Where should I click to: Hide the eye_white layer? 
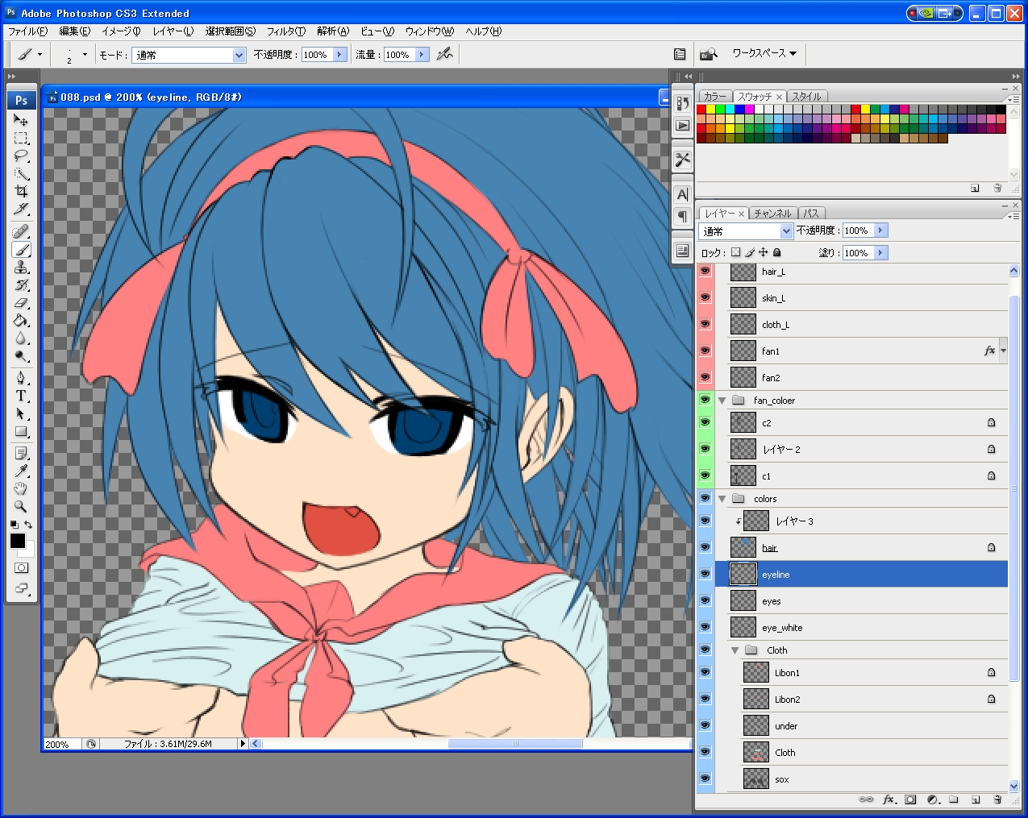pyautogui.click(x=705, y=627)
